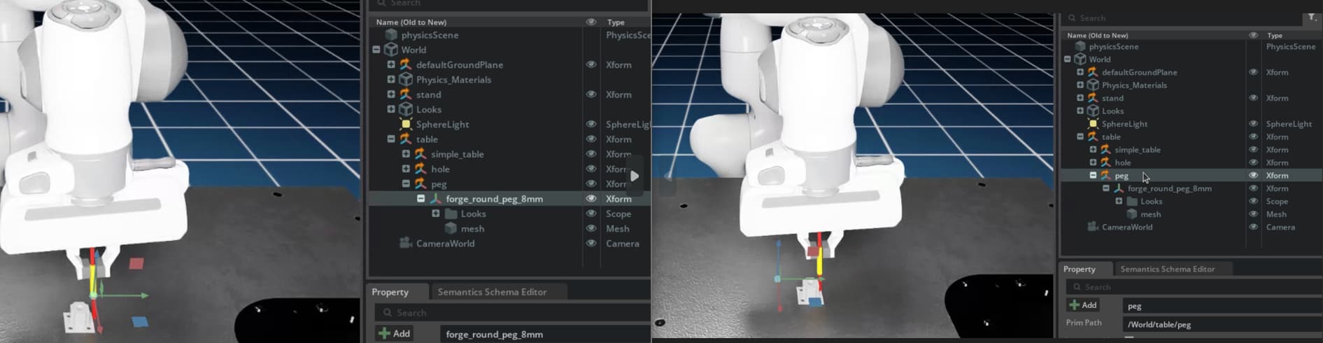Click the CameraWorld camera icon in right panel
1323x343 pixels.
tap(1093, 227)
